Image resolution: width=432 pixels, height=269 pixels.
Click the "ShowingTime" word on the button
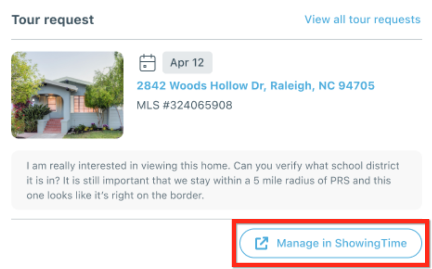371,243
